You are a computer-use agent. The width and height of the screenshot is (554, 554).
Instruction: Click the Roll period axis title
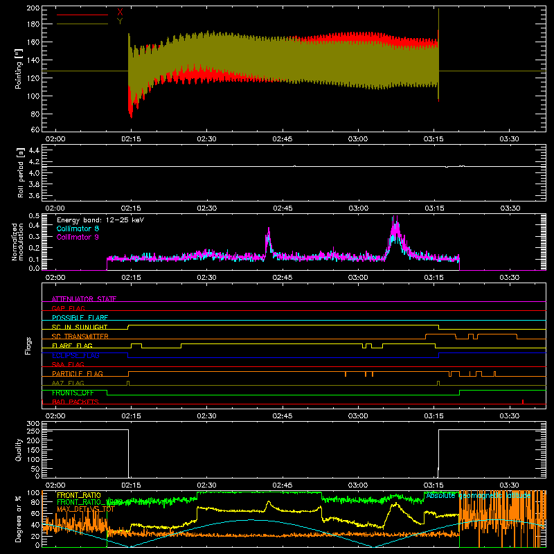click(x=20, y=173)
